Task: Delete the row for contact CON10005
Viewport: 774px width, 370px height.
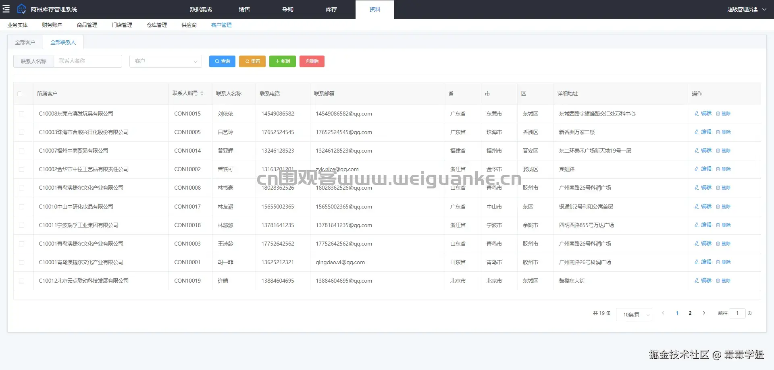Action: (723, 132)
